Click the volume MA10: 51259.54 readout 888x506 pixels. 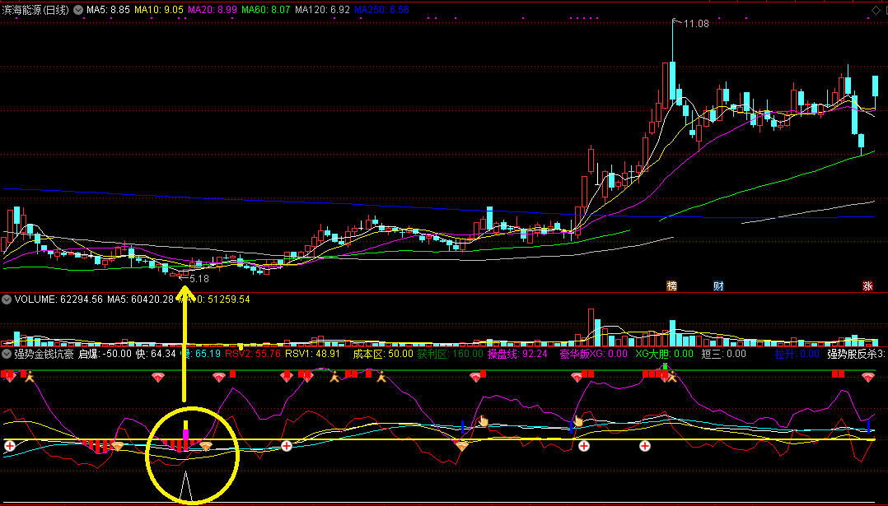pos(214,299)
